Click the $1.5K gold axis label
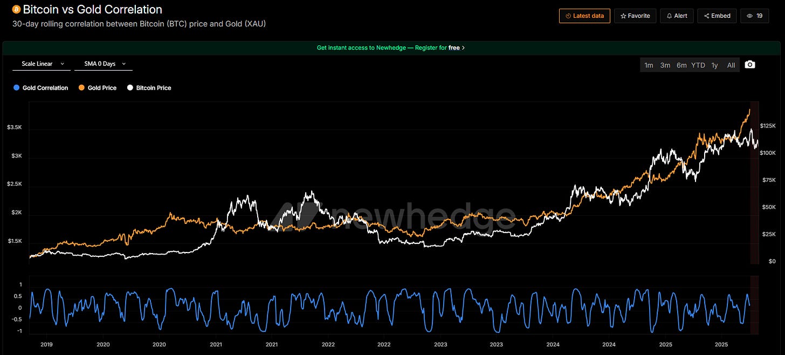The image size is (785, 355). point(15,241)
